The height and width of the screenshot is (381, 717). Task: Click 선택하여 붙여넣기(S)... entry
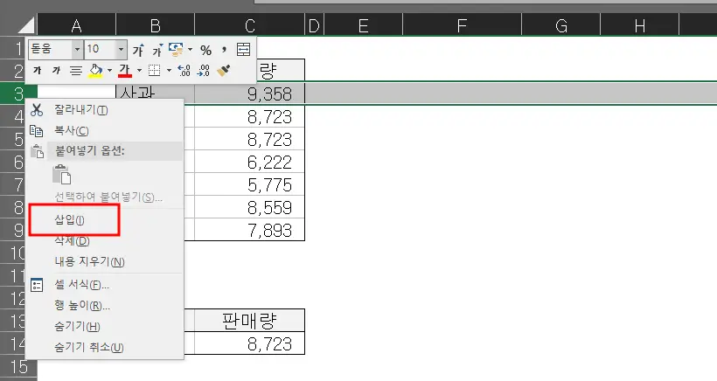[105, 197]
